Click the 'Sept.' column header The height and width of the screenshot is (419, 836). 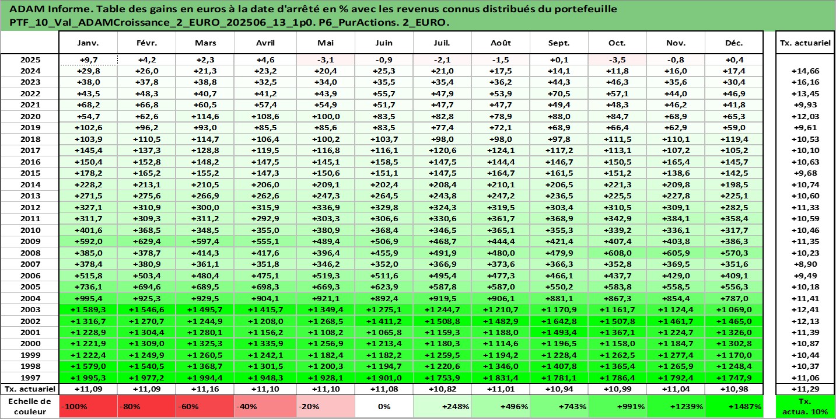click(x=559, y=43)
